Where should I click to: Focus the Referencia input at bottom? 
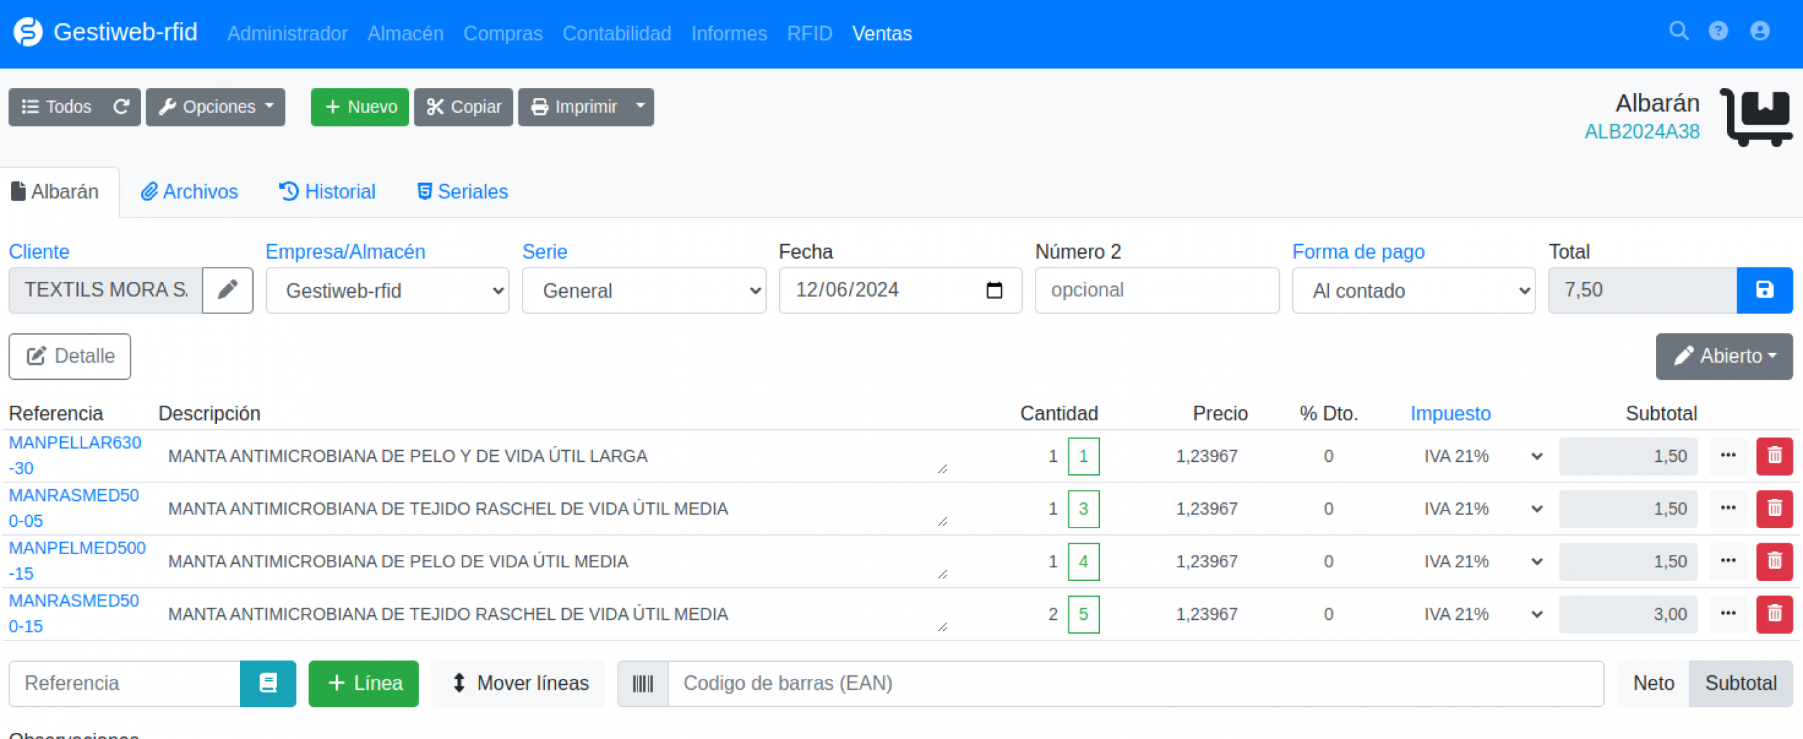(124, 683)
